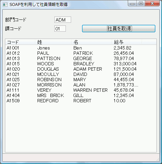The width and height of the screenshot is (162, 164).
Task: Click the resize grip in the status bar
Action: 158,159
